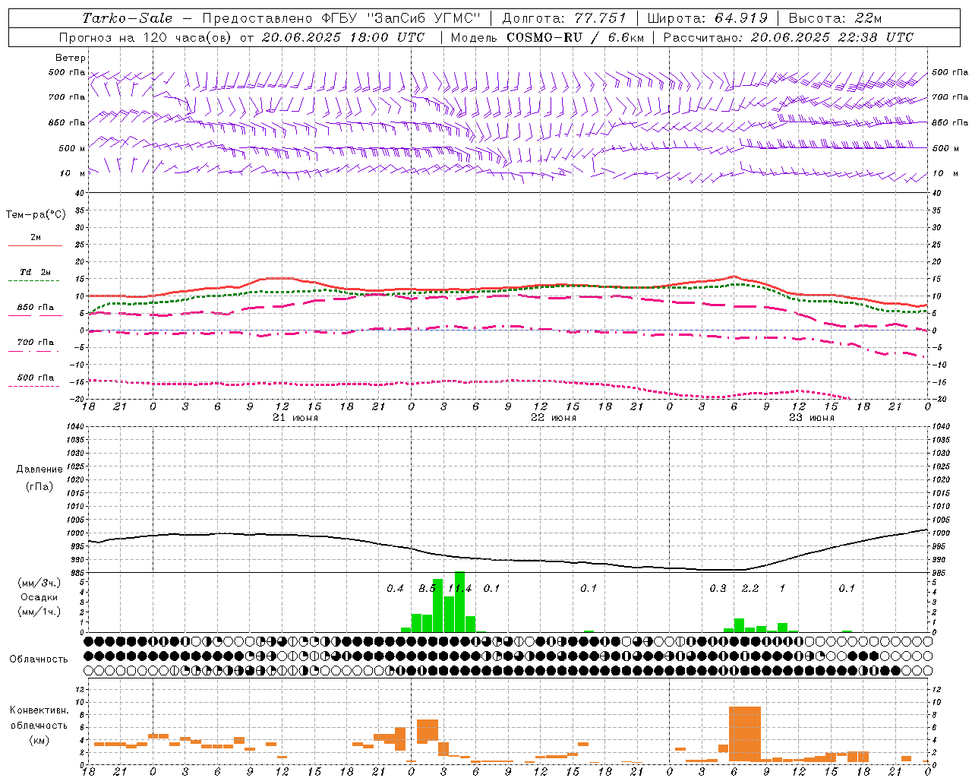The image size is (972, 778).
Task: Select the Высота: 22м elevation field
Action: [835, 18]
